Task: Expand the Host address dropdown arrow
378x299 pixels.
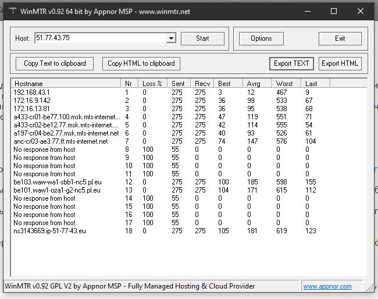Action: pyautogui.click(x=171, y=38)
